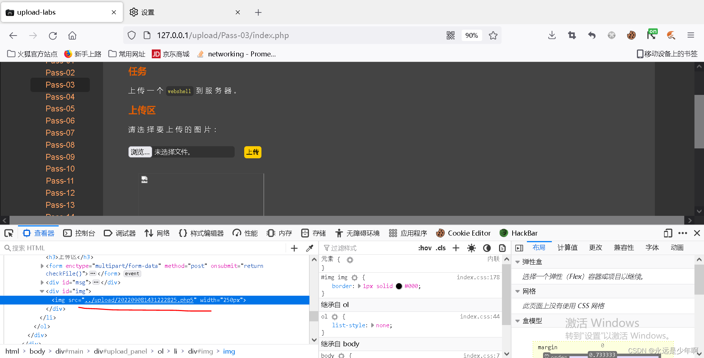
Task: Select div#upload_panel in the breadcrumb
Action: 120,351
